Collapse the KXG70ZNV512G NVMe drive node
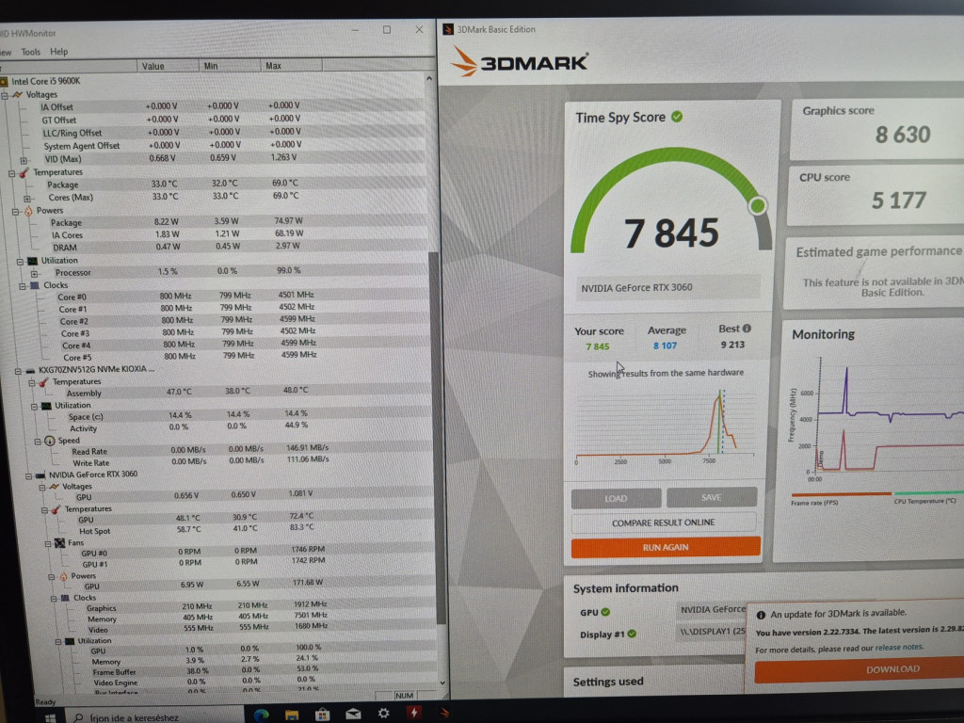 click(18, 371)
